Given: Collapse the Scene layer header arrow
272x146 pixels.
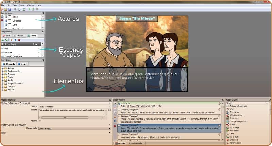Looking at the screenshot, I should pos(39,44).
